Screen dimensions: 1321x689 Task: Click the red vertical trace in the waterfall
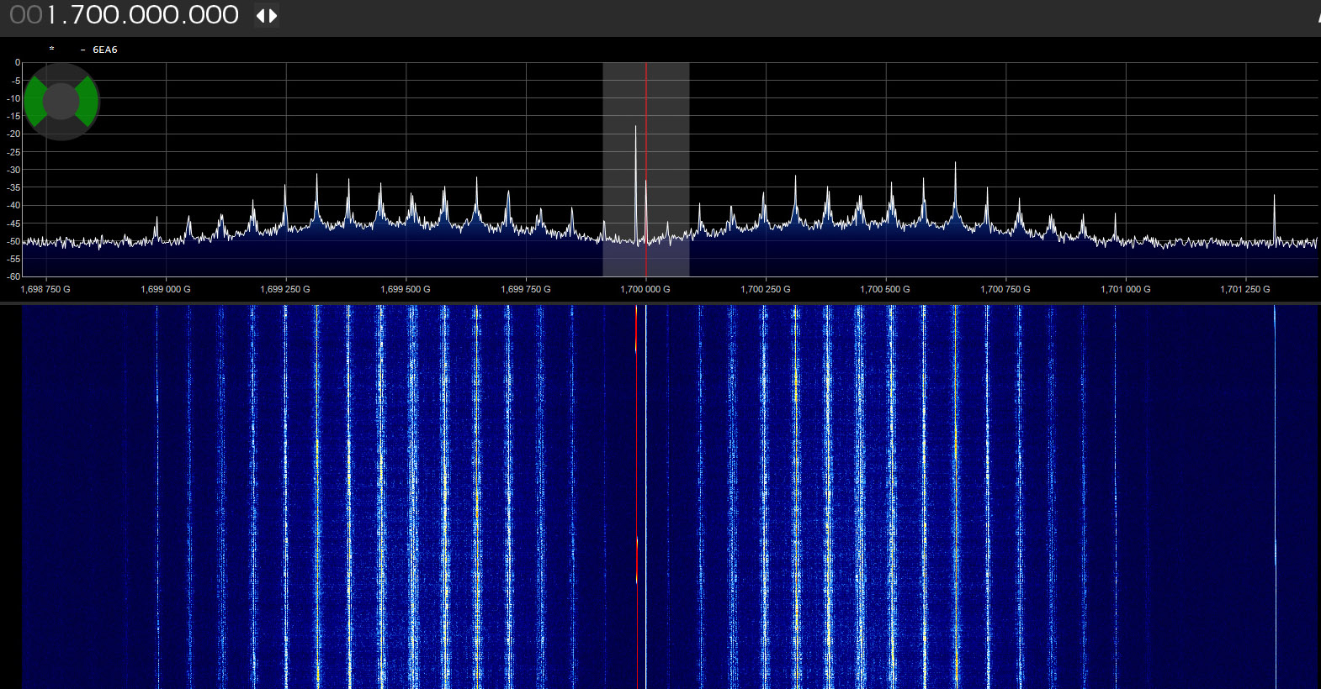click(637, 445)
